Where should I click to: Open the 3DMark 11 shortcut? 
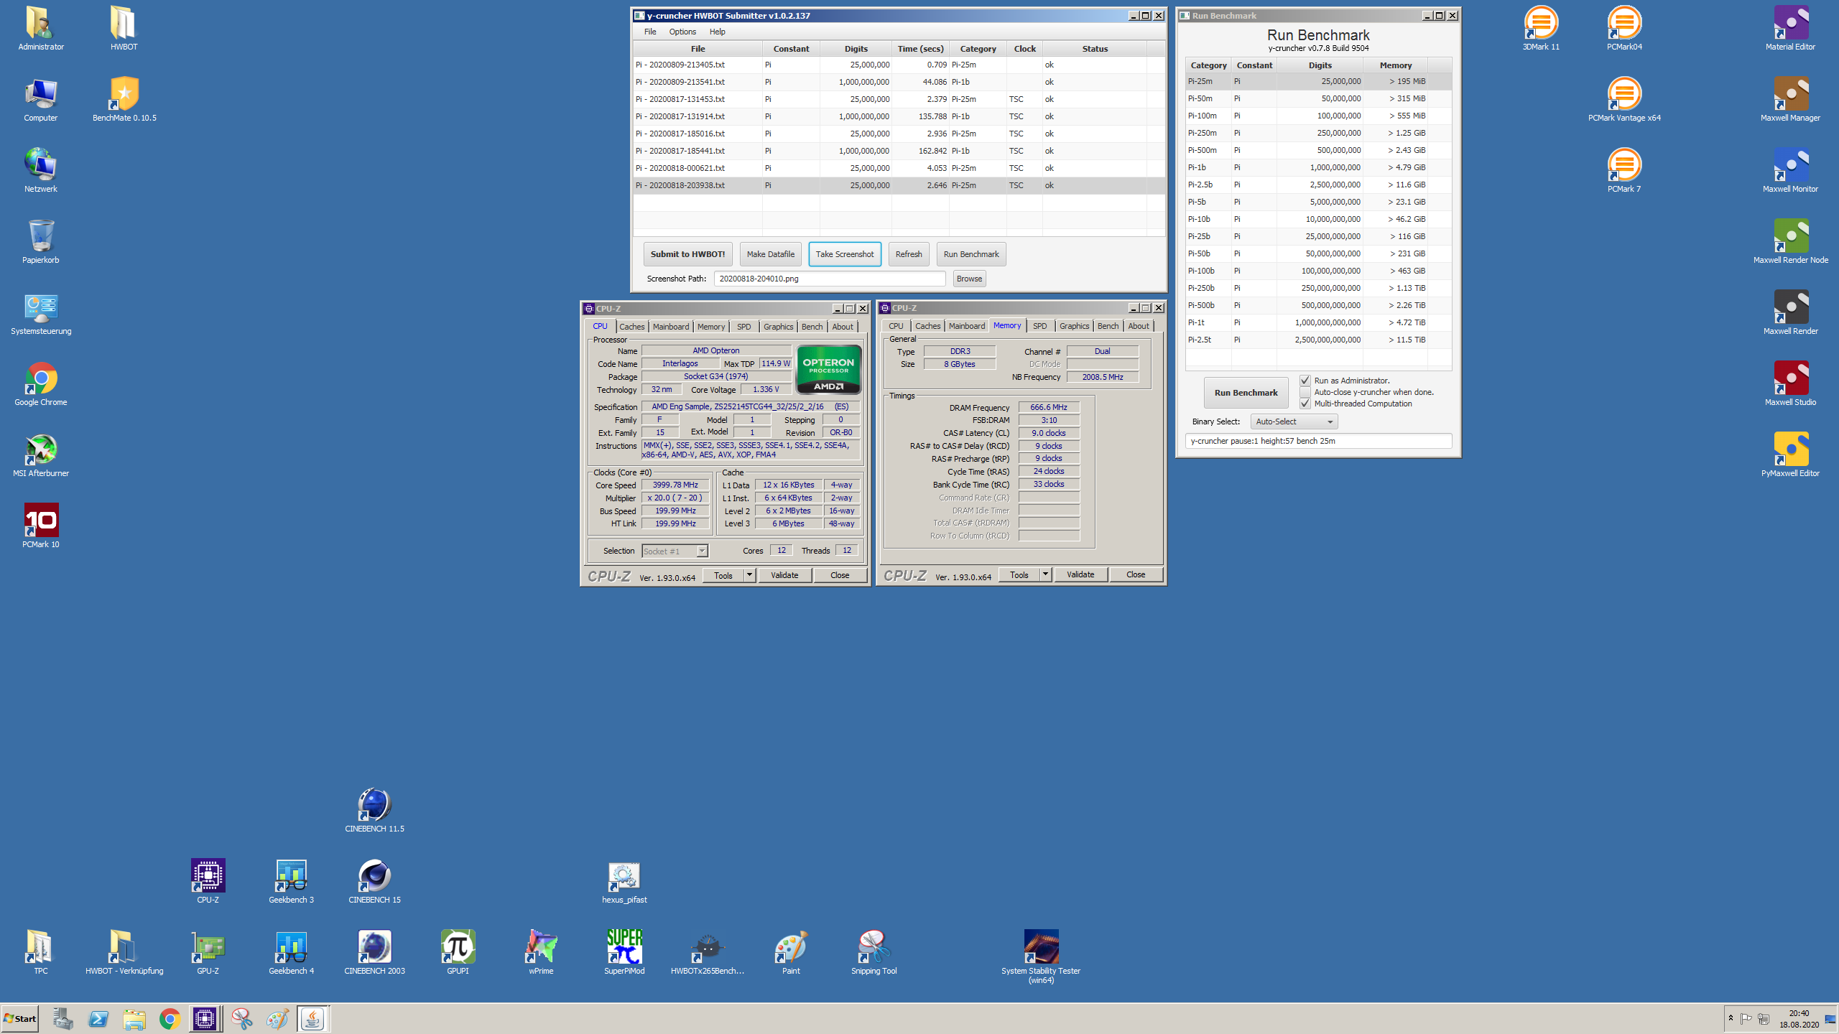tap(1541, 28)
